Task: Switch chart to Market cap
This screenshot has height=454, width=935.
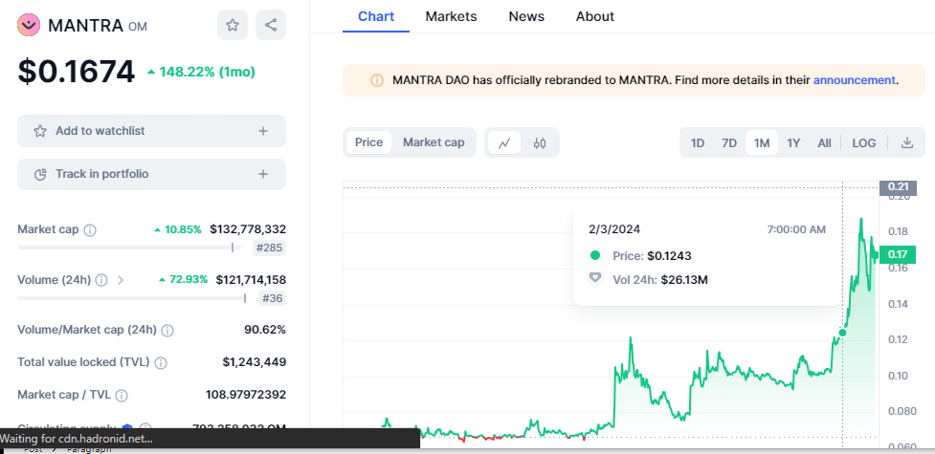Action: [434, 142]
